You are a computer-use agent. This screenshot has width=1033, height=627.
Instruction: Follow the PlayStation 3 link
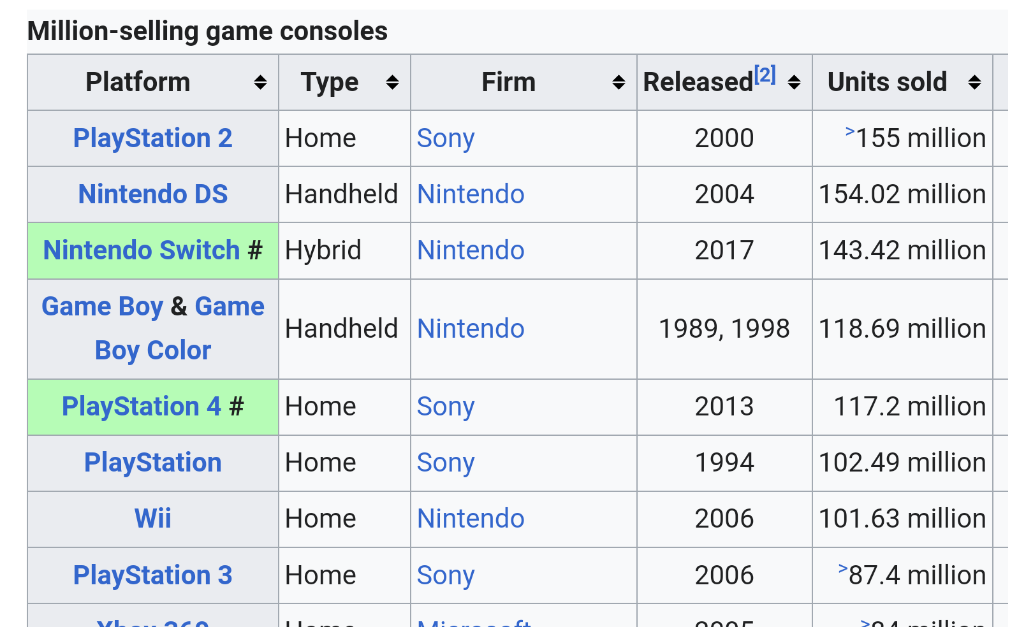pyautogui.click(x=152, y=575)
